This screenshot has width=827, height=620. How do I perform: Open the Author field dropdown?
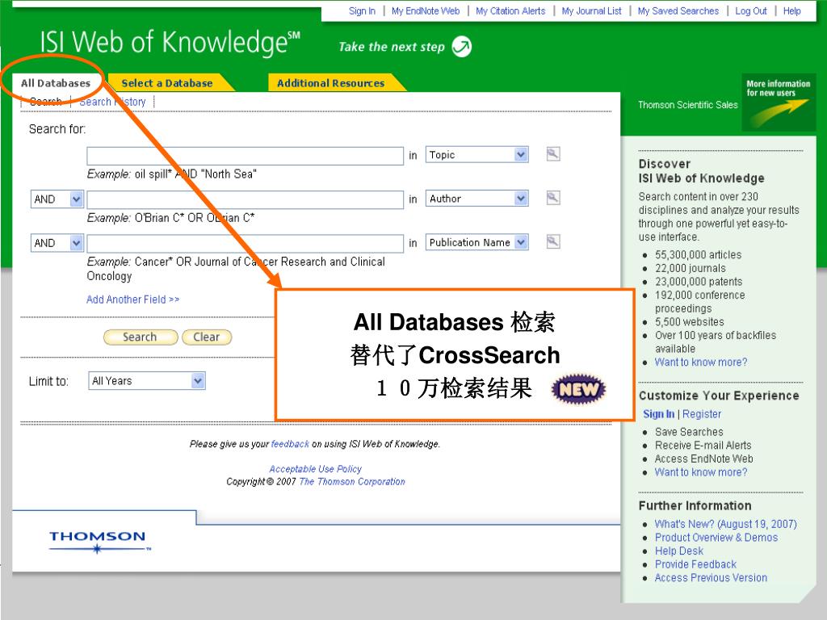476,199
